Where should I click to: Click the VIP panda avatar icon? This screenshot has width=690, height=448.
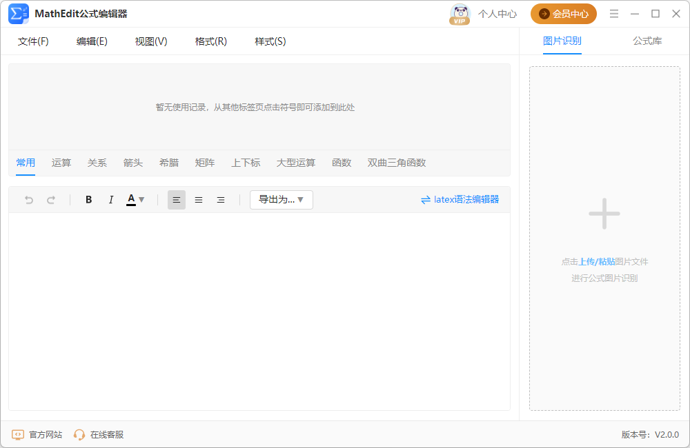[x=460, y=14]
